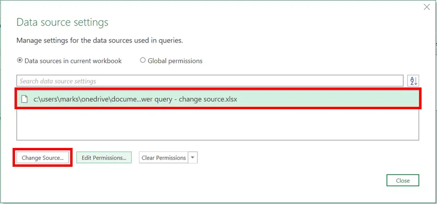Click the 'Data source settings' dialog title
The height and width of the screenshot is (204, 437).
pyautogui.click(x=62, y=22)
